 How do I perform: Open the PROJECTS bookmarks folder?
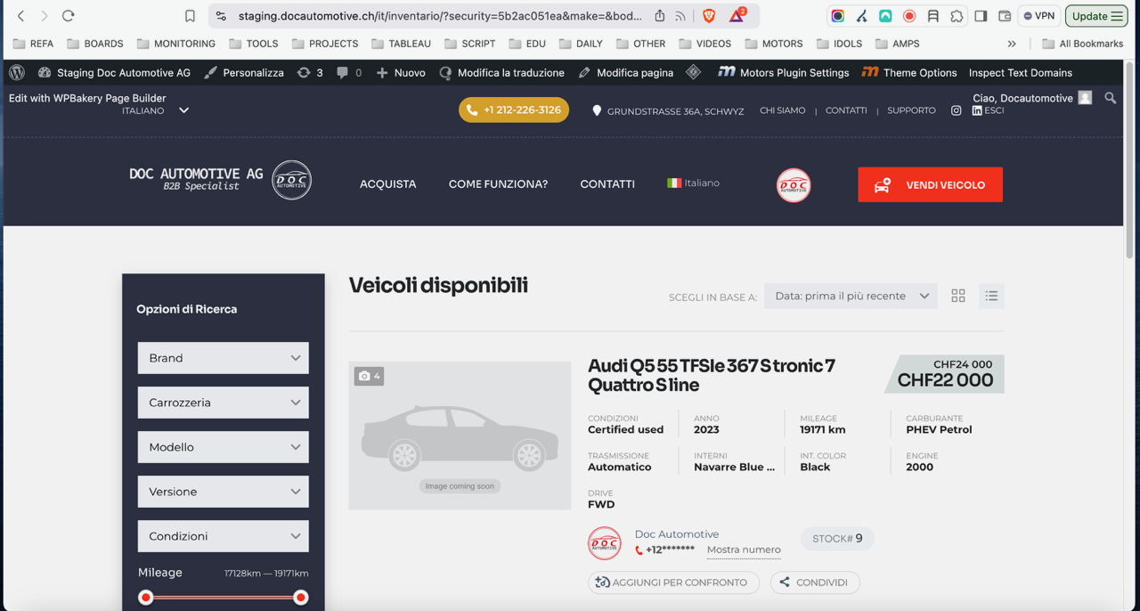325,44
